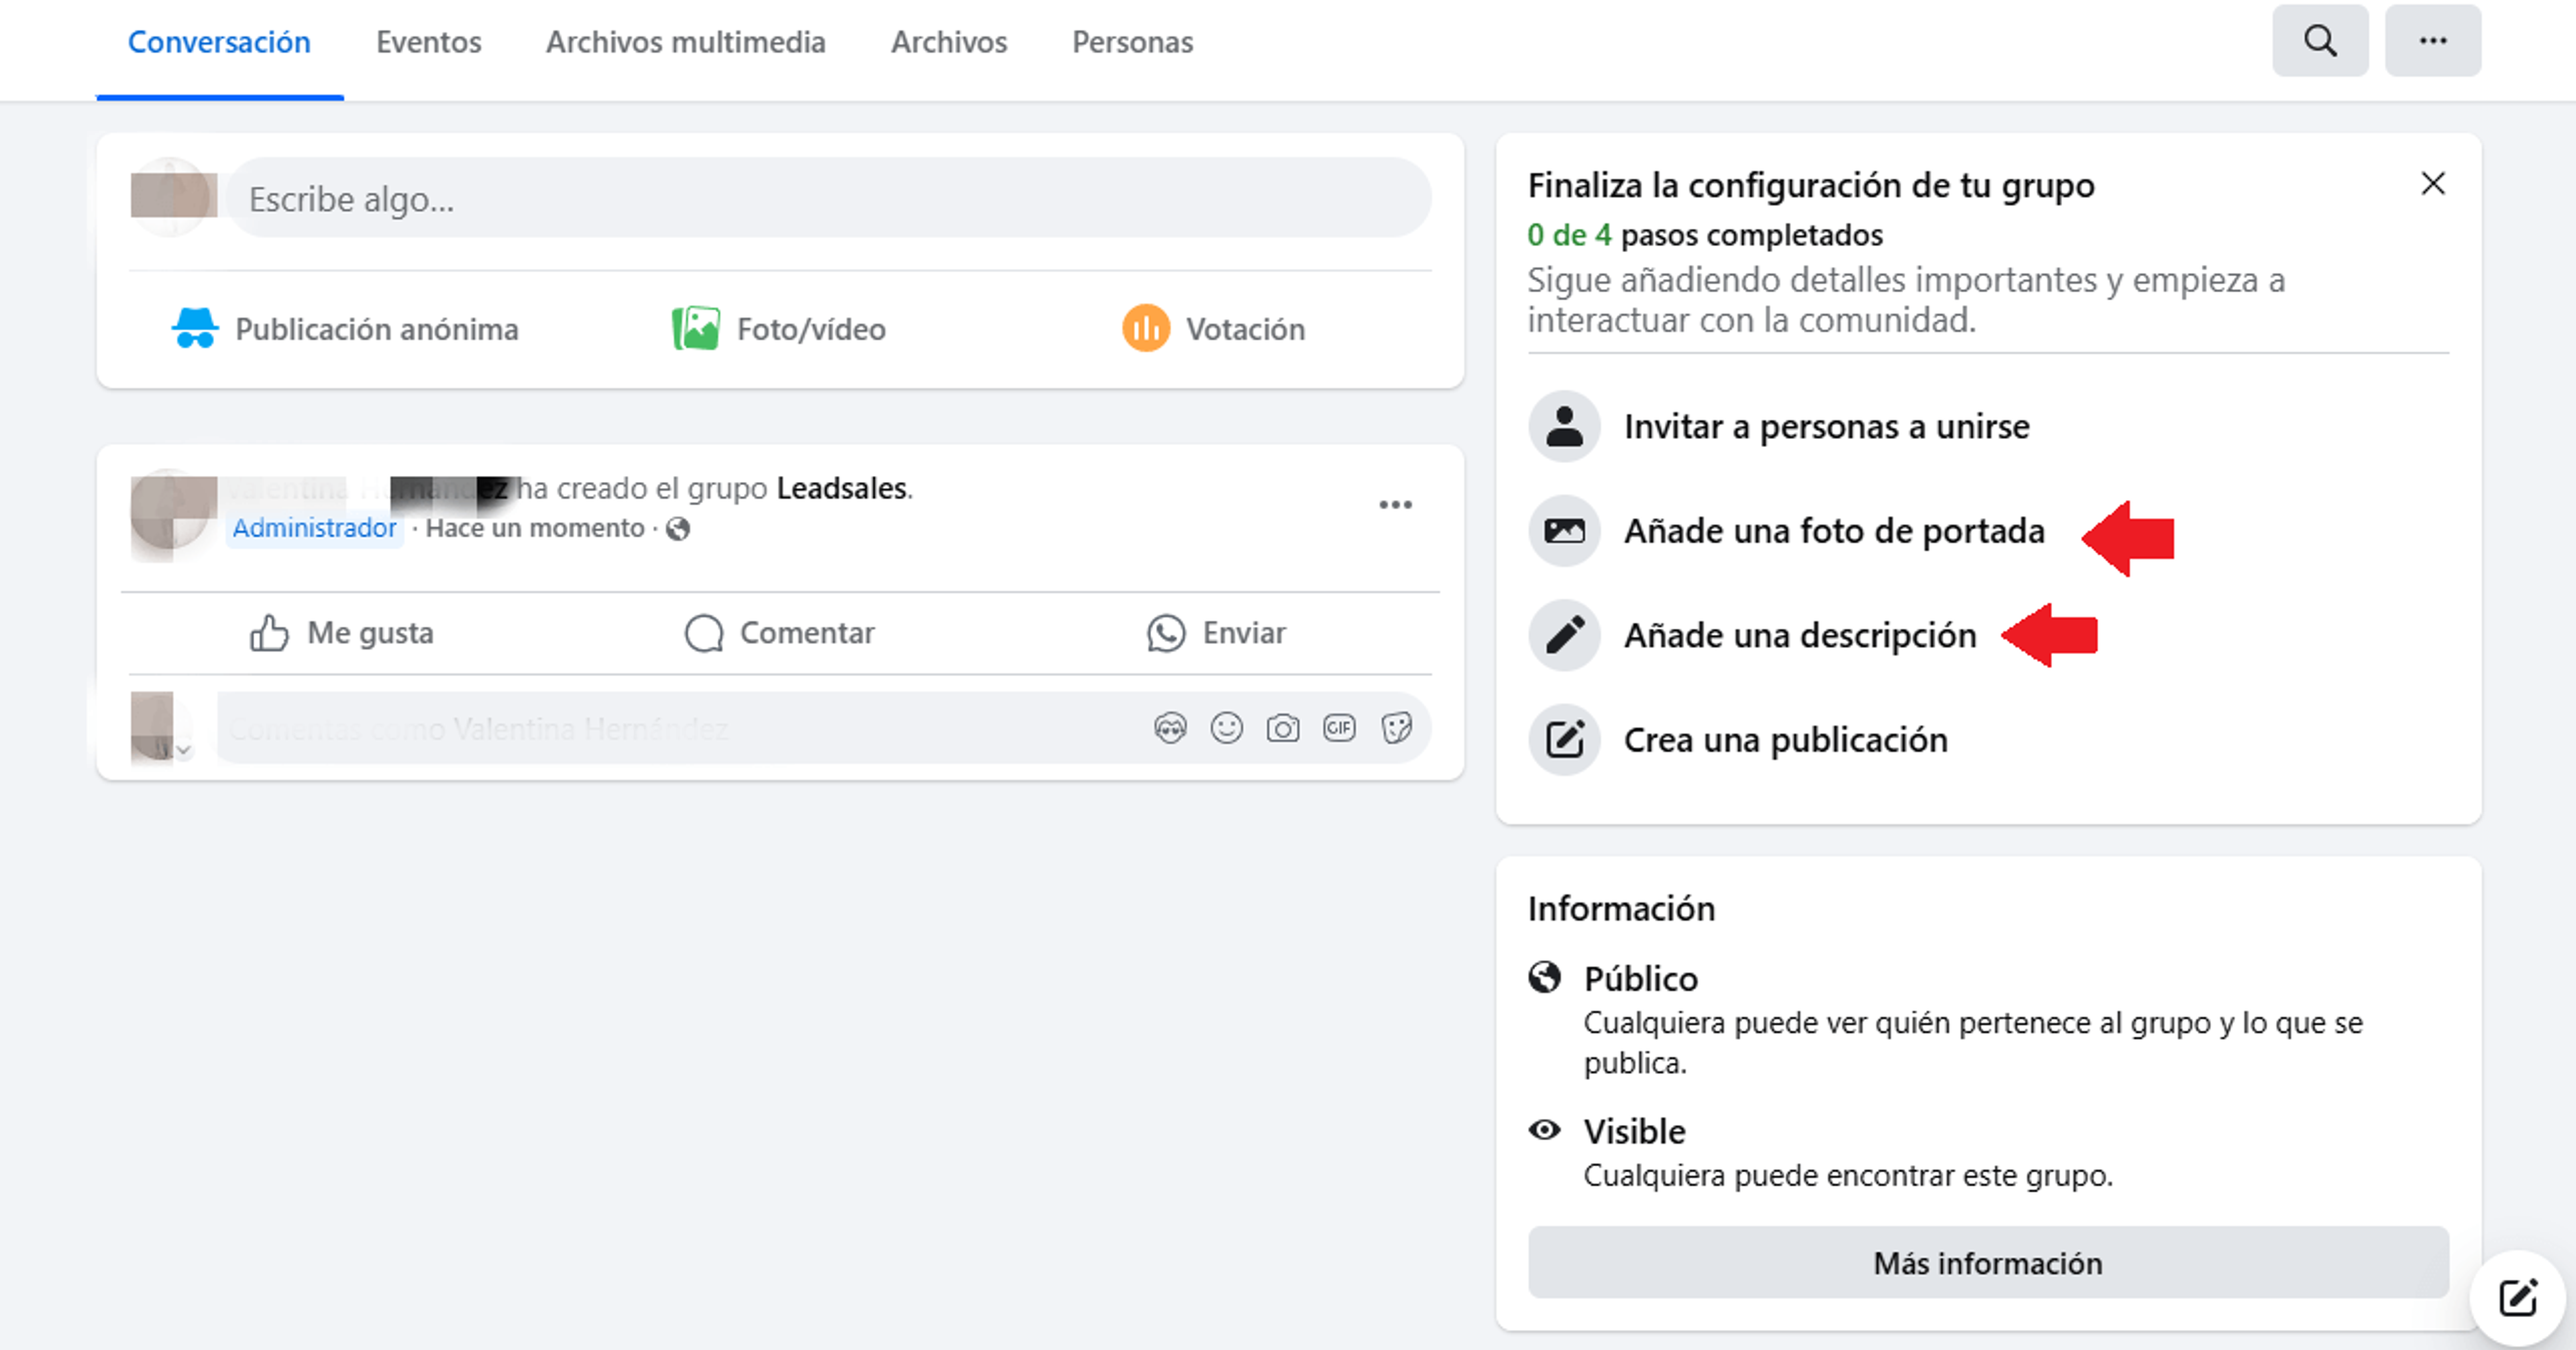Open the Eventos tab
The image size is (2576, 1350).
click(x=428, y=43)
